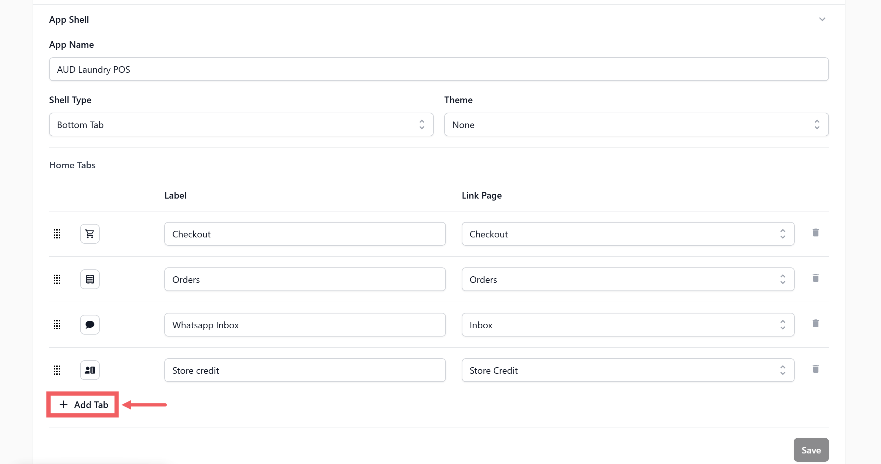Open the Link Page dropdown showing Inbox

point(628,325)
